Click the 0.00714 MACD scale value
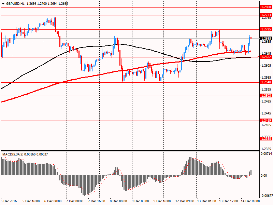The width and height of the screenshot is (273, 205). click(266, 154)
